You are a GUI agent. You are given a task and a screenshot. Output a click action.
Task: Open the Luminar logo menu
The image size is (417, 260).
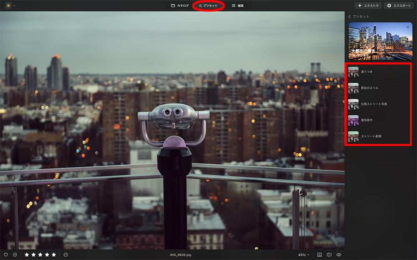pyautogui.click(x=8, y=5)
